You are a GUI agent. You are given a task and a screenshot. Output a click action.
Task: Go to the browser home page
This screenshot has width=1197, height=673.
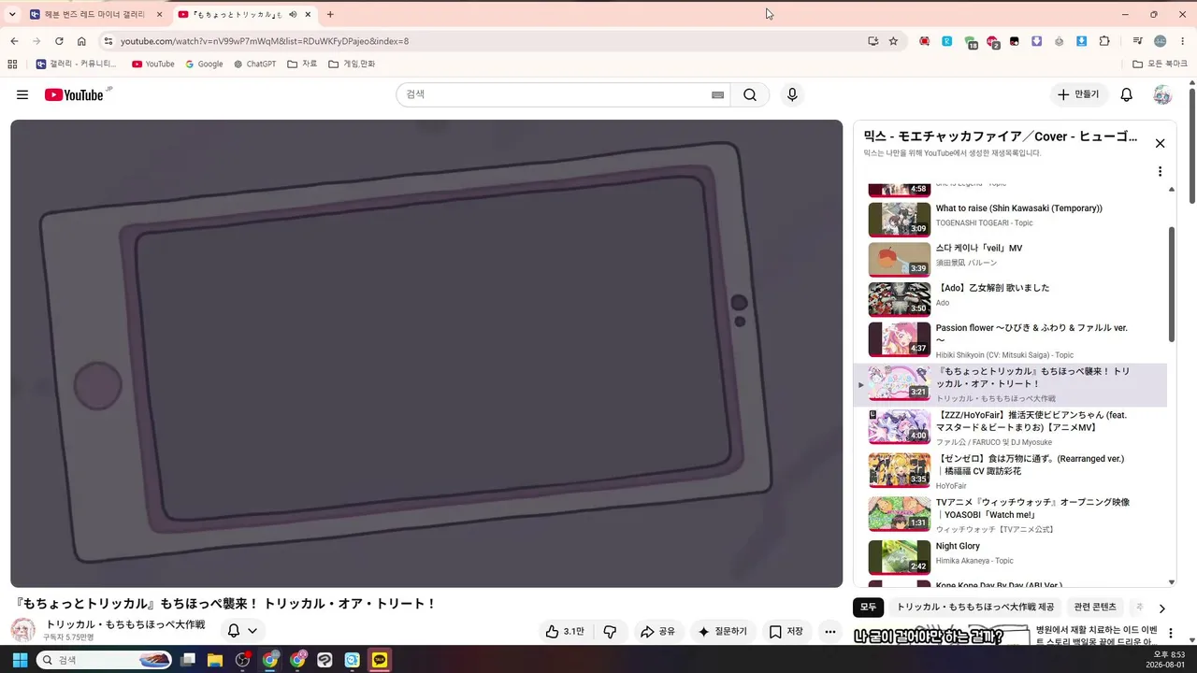coord(81,41)
